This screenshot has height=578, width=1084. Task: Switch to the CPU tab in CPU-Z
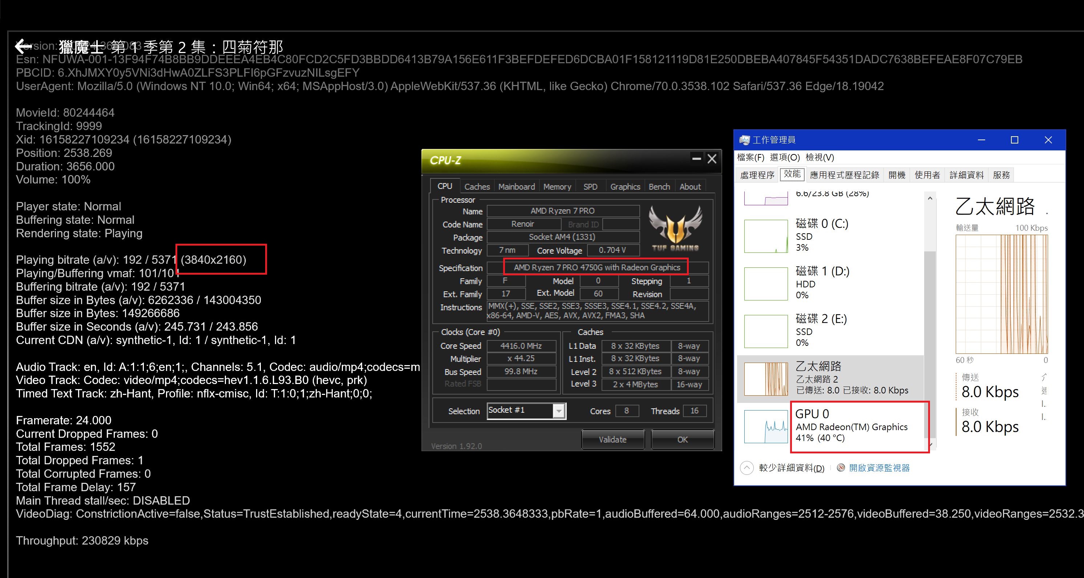click(x=445, y=186)
